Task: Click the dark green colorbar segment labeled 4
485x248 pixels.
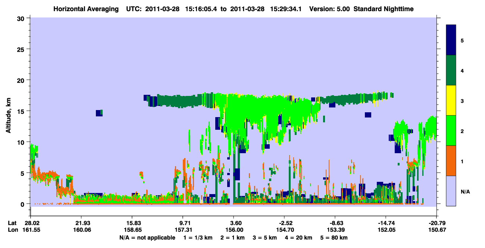Action: pyautogui.click(x=451, y=70)
